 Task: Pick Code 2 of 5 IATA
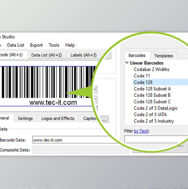point(150,114)
